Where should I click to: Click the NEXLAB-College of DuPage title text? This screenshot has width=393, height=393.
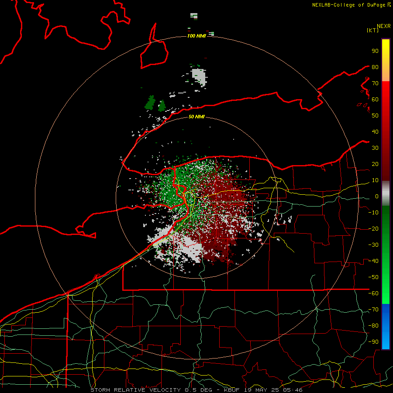tap(349, 5)
